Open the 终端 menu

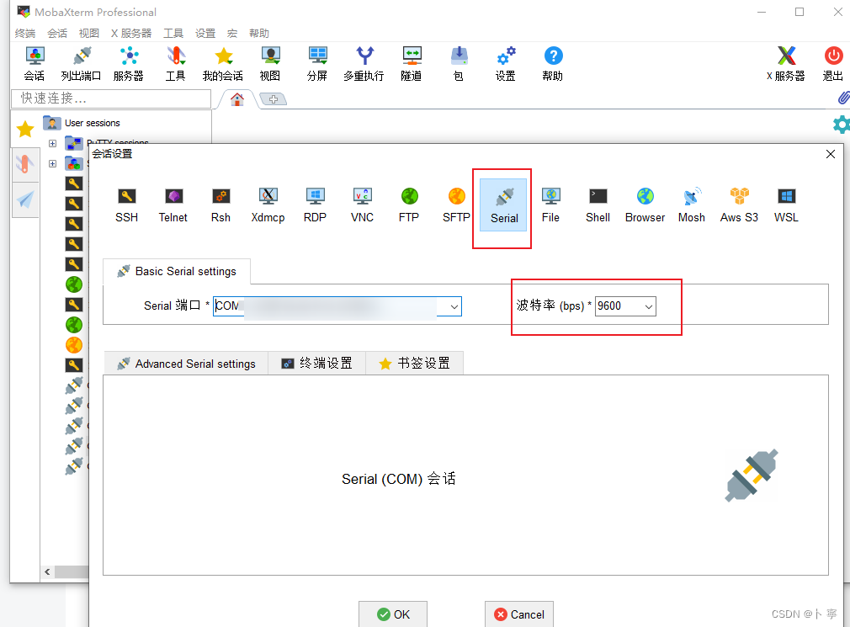25,34
